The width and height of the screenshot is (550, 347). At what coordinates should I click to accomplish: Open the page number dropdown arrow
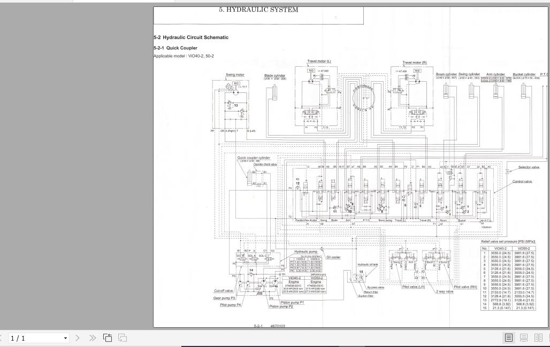(65, 338)
